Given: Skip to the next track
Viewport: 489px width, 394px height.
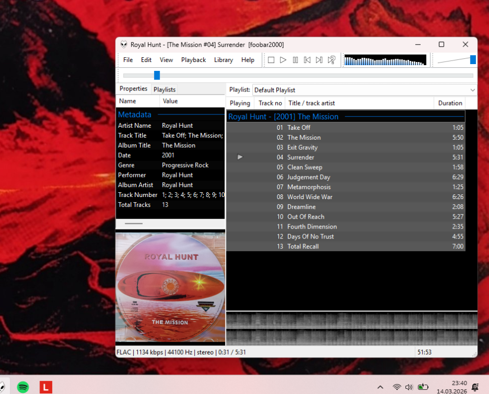Looking at the screenshot, I should pyautogui.click(x=319, y=60).
